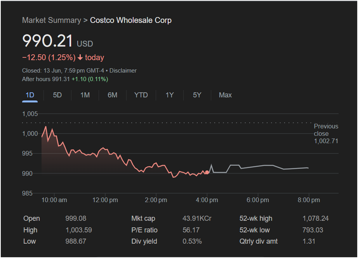Click the 990.21 stock price
The width and height of the screenshot is (358, 258).
point(47,41)
